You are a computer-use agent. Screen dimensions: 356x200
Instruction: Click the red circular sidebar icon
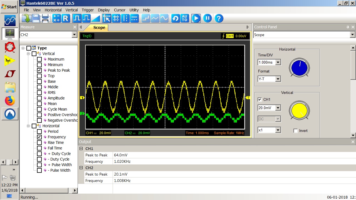pyautogui.click(x=10, y=47)
